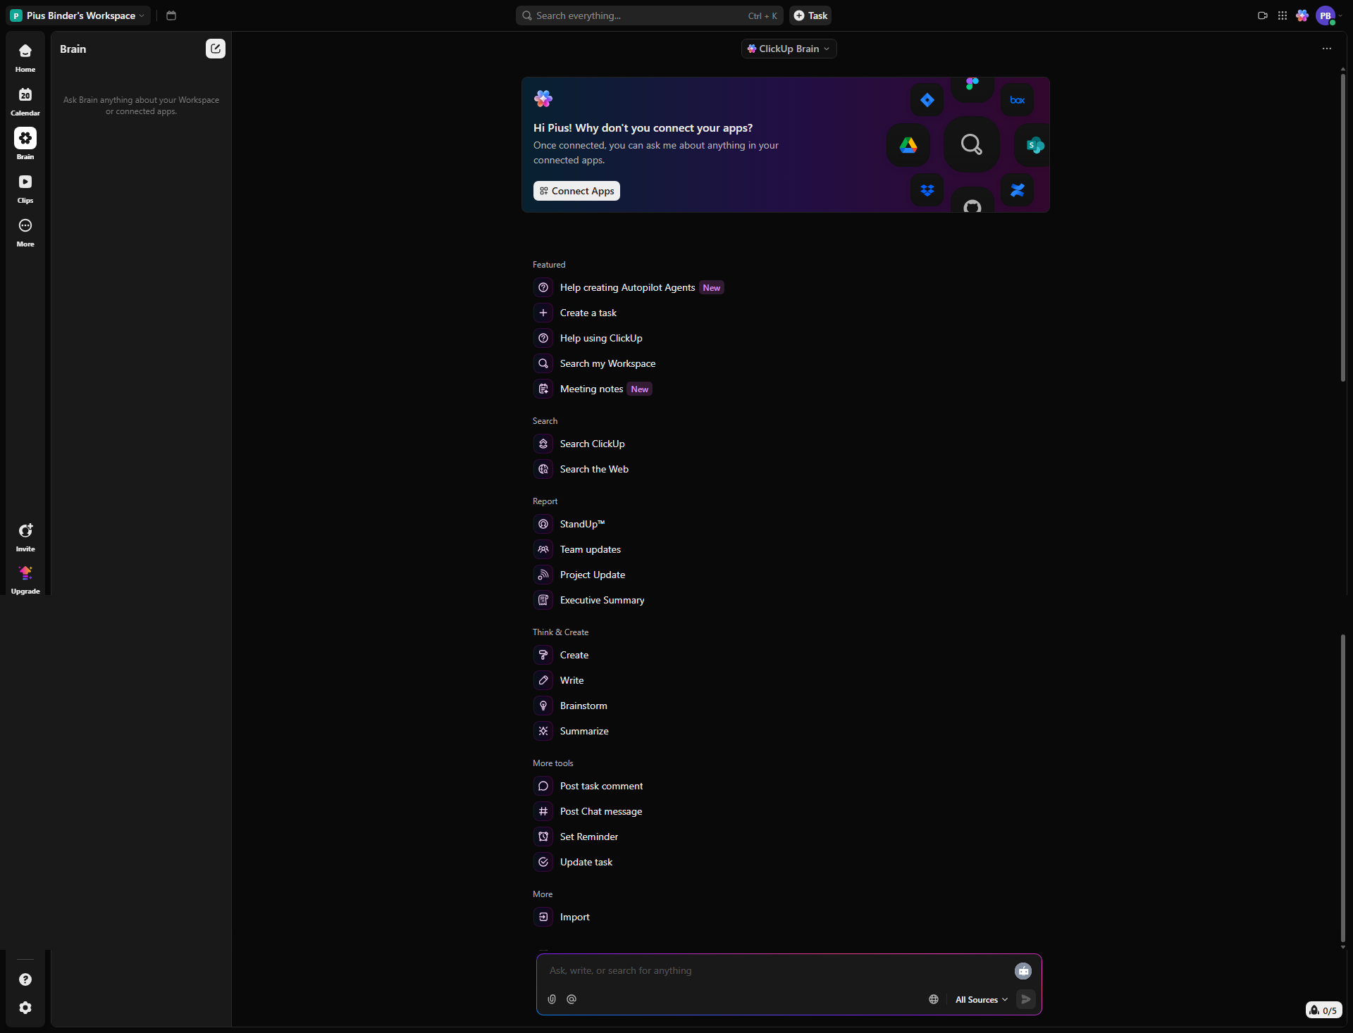1353x1033 pixels.
Task: Select Search ClickUp option
Action: [579, 444]
